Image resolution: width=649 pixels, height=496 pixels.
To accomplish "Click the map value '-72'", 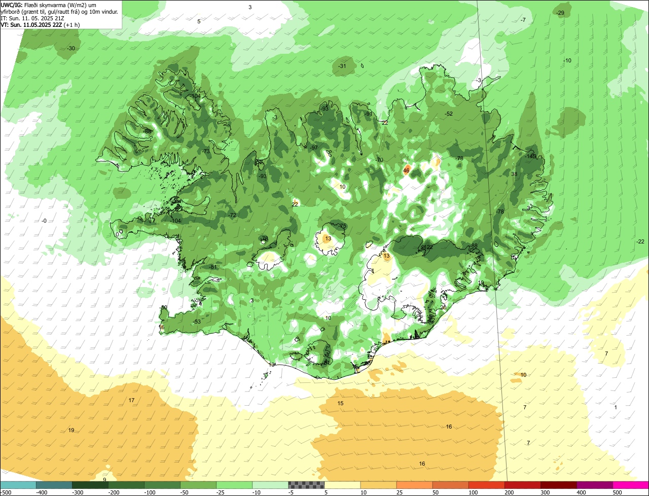I will pyautogui.click(x=232, y=216).
